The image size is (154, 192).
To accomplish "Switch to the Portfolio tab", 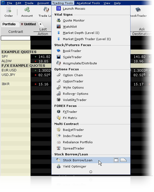I will (9, 24).
